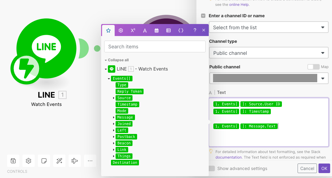Expand the Message item
Image resolution: width=332 pixels, height=178 pixels.
click(114, 117)
